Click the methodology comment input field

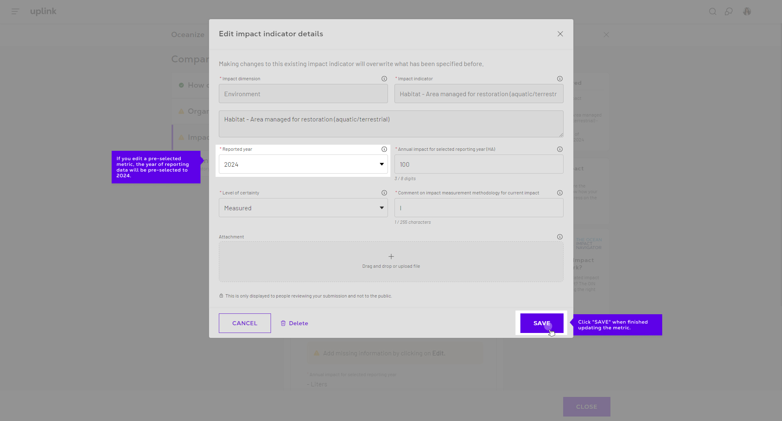(x=478, y=208)
